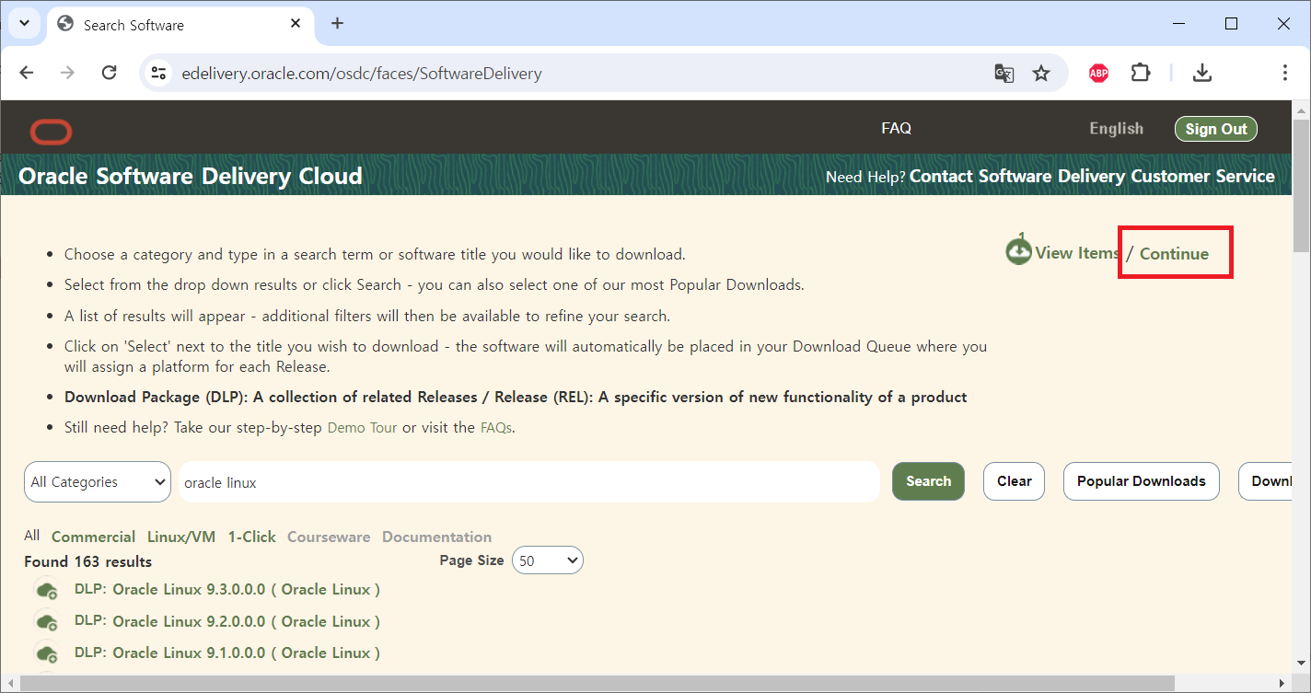This screenshot has width=1311, height=693.
Task: Open the FAQ link in header
Action: tap(896, 128)
